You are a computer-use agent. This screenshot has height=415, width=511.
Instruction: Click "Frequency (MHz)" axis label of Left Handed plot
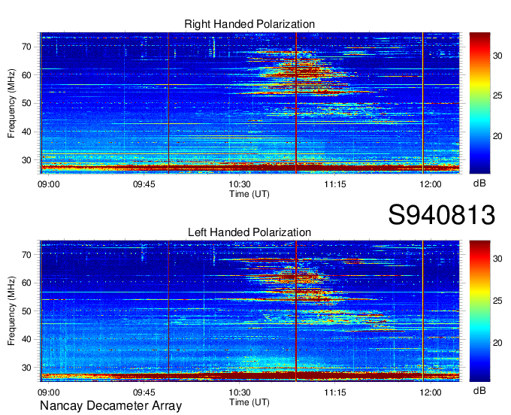(x=11, y=311)
